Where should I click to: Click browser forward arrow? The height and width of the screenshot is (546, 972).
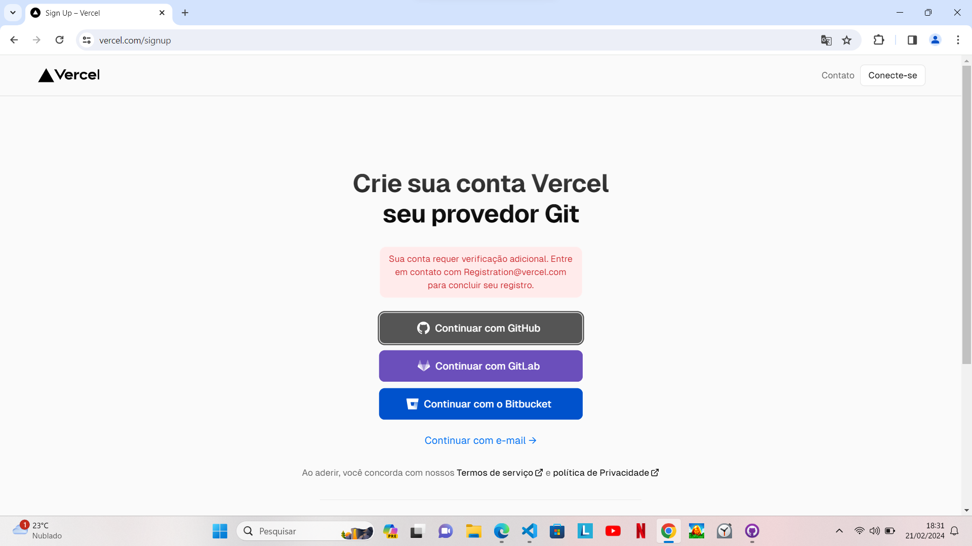(36, 40)
